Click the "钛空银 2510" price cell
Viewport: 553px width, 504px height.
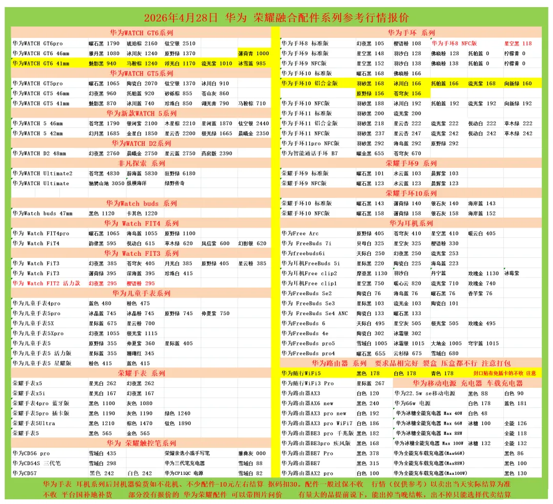180,43
